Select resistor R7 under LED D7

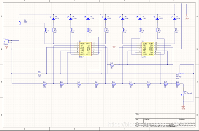(71, 30)
